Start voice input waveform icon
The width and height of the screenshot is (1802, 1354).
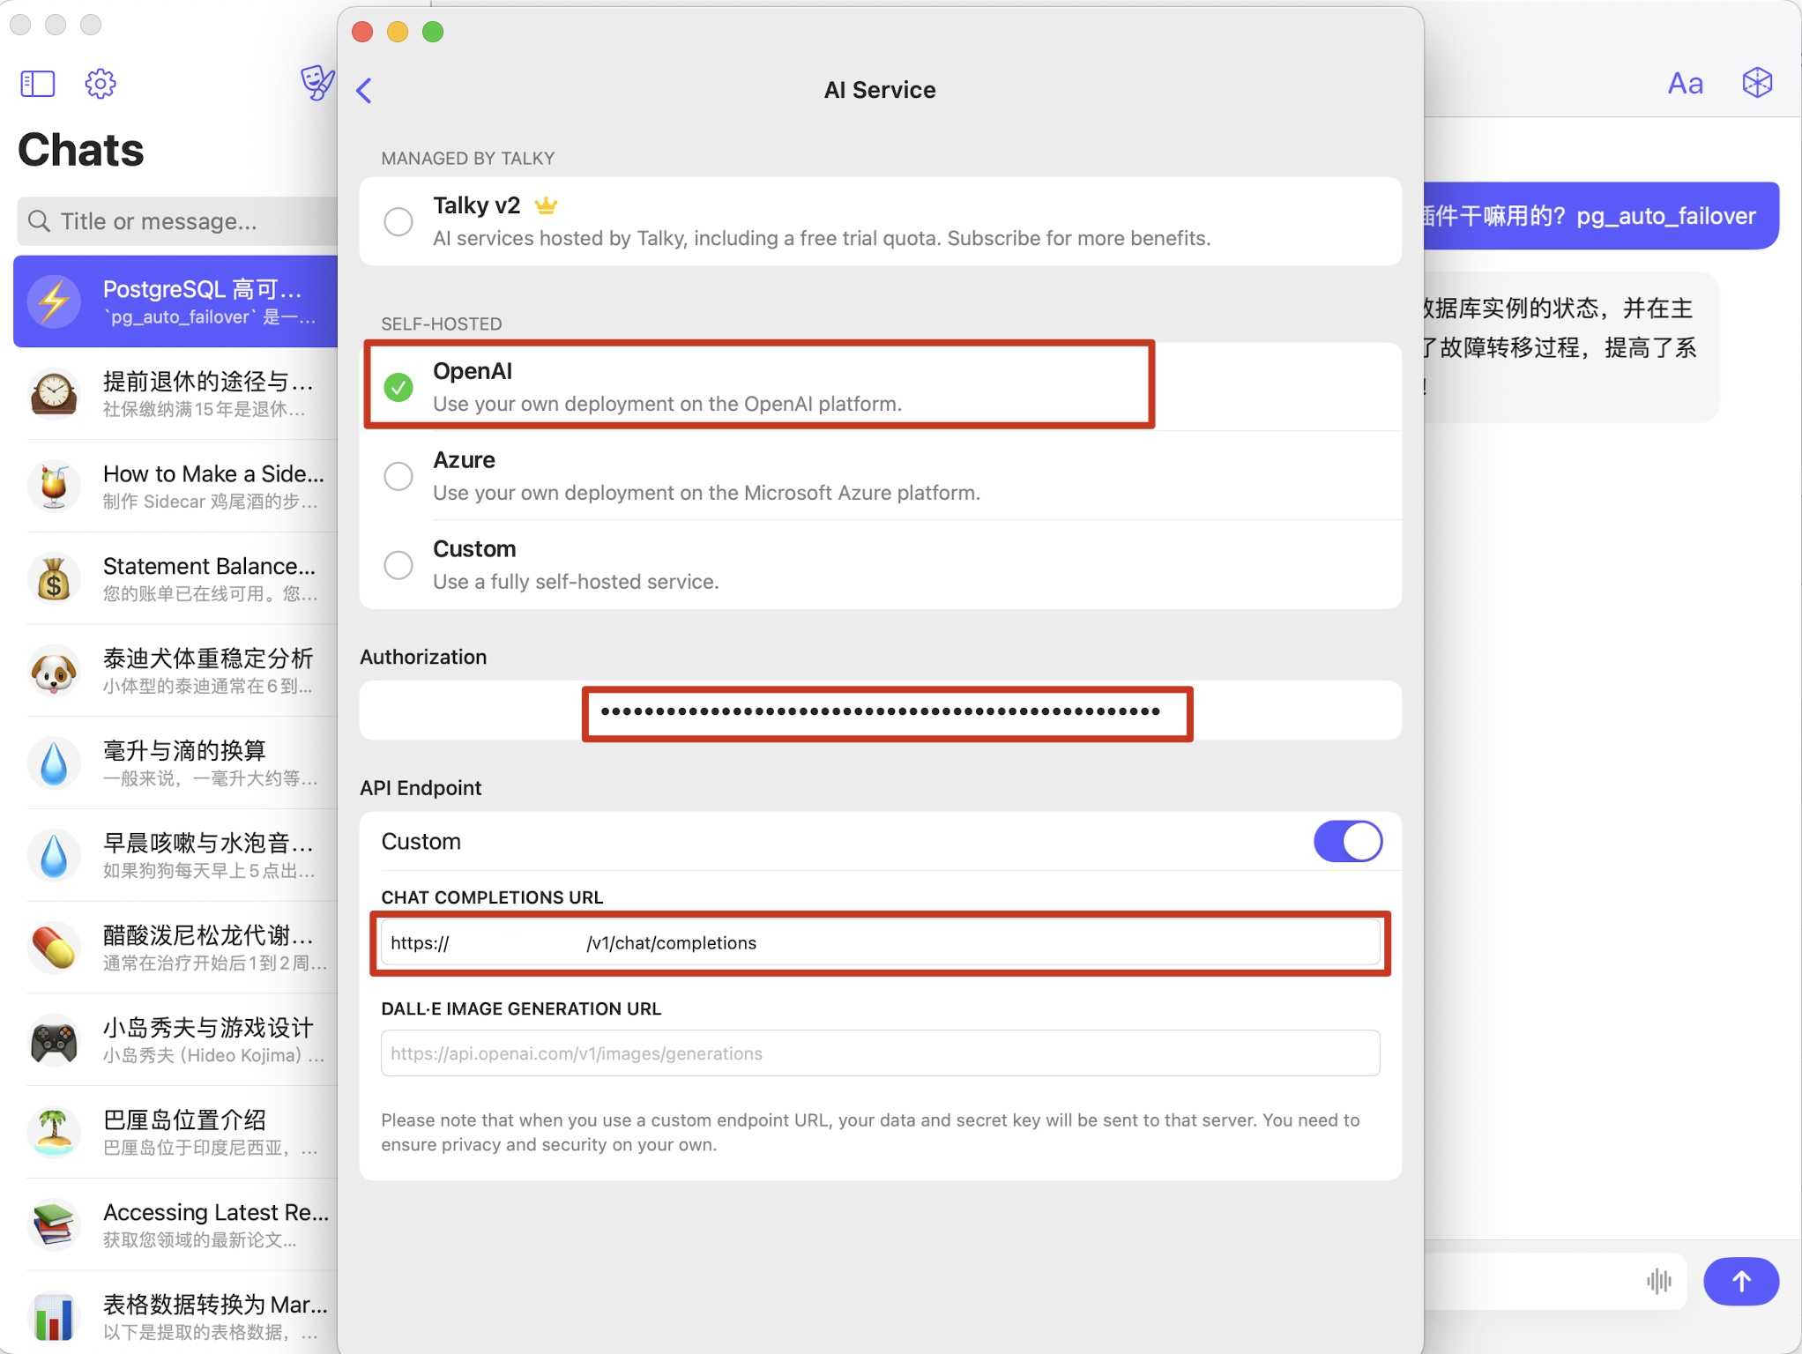(x=1658, y=1281)
